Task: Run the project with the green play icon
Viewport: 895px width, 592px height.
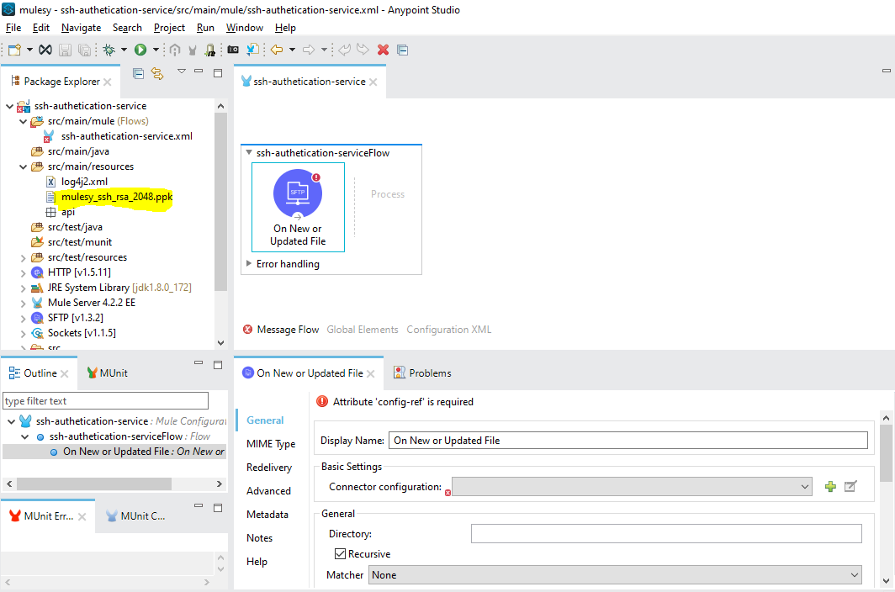Action: click(140, 50)
